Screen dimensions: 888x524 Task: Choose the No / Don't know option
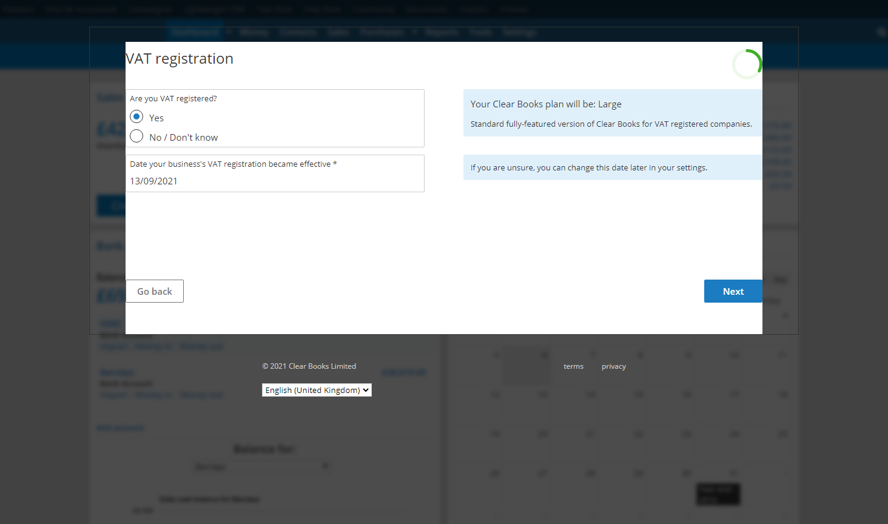pyautogui.click(x=137, y=136)
